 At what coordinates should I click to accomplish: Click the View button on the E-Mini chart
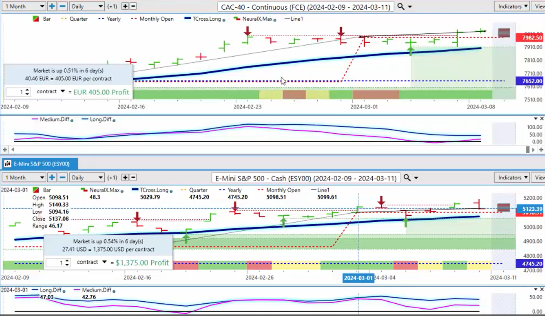[x=538, y=177]
